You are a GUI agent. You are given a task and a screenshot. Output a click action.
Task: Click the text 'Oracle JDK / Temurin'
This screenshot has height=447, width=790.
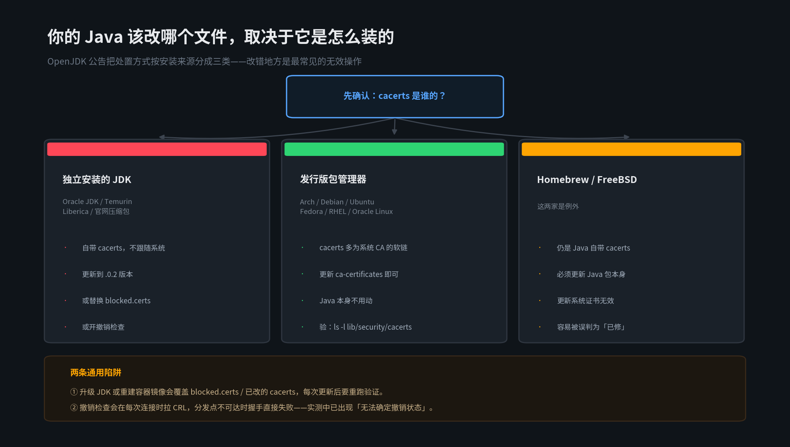(x=97, y=201)
